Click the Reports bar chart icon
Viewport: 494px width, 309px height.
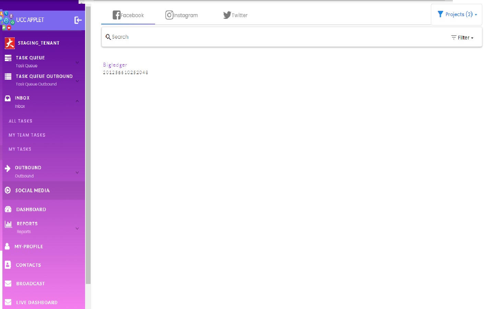[8, 224]
